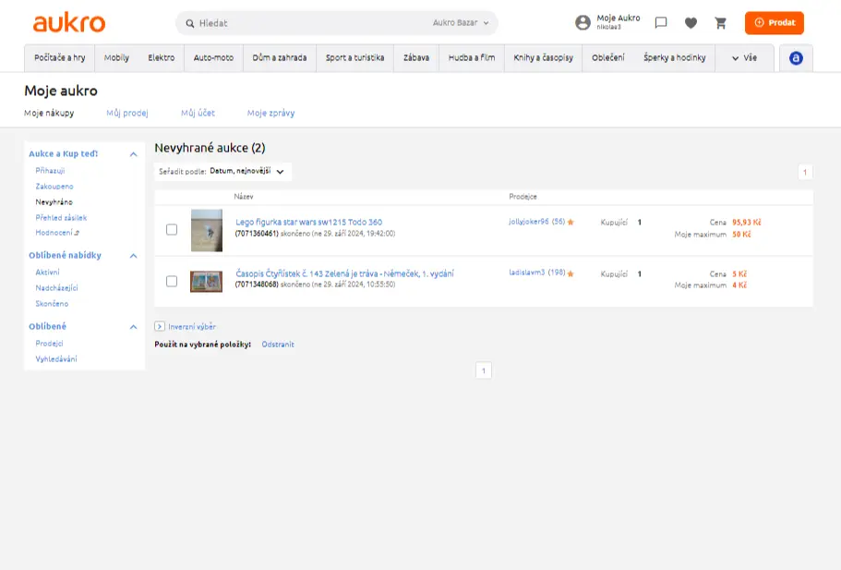Switch to the Můj prodej tab
The height and width of the screenshot is (570, 841).
(127, 113)
